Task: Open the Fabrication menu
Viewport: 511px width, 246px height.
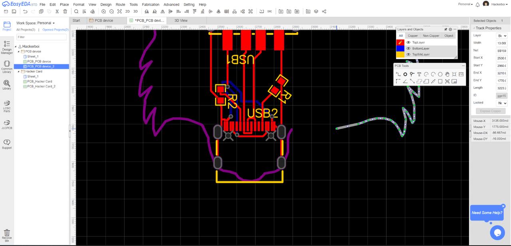Action: click(x=151, y=4)
